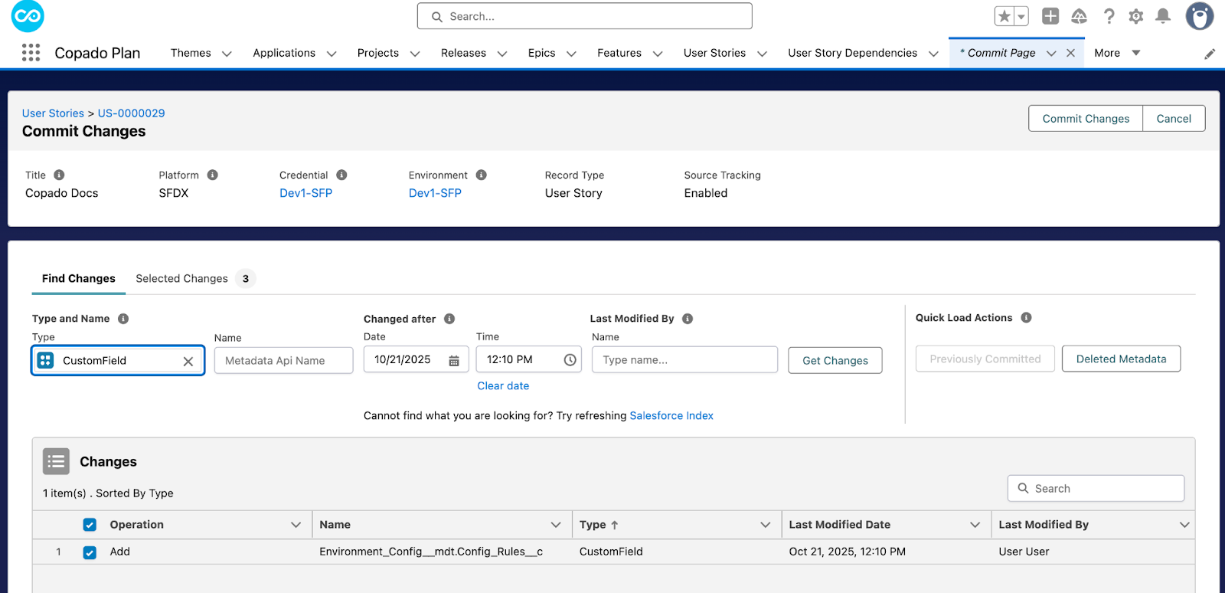This screenshot has width=1225, height=593.
Task: Open the Releases navigation tab
Action: (x=463, y=53)
